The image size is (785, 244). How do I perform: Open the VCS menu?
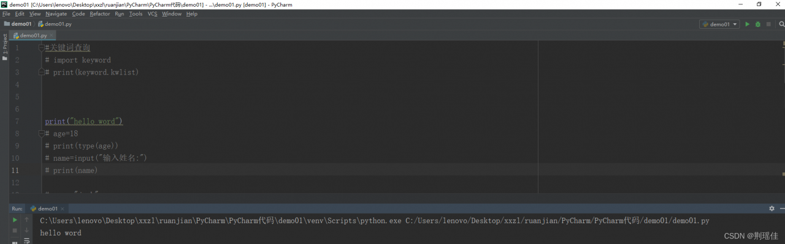(x=152, y=13)
